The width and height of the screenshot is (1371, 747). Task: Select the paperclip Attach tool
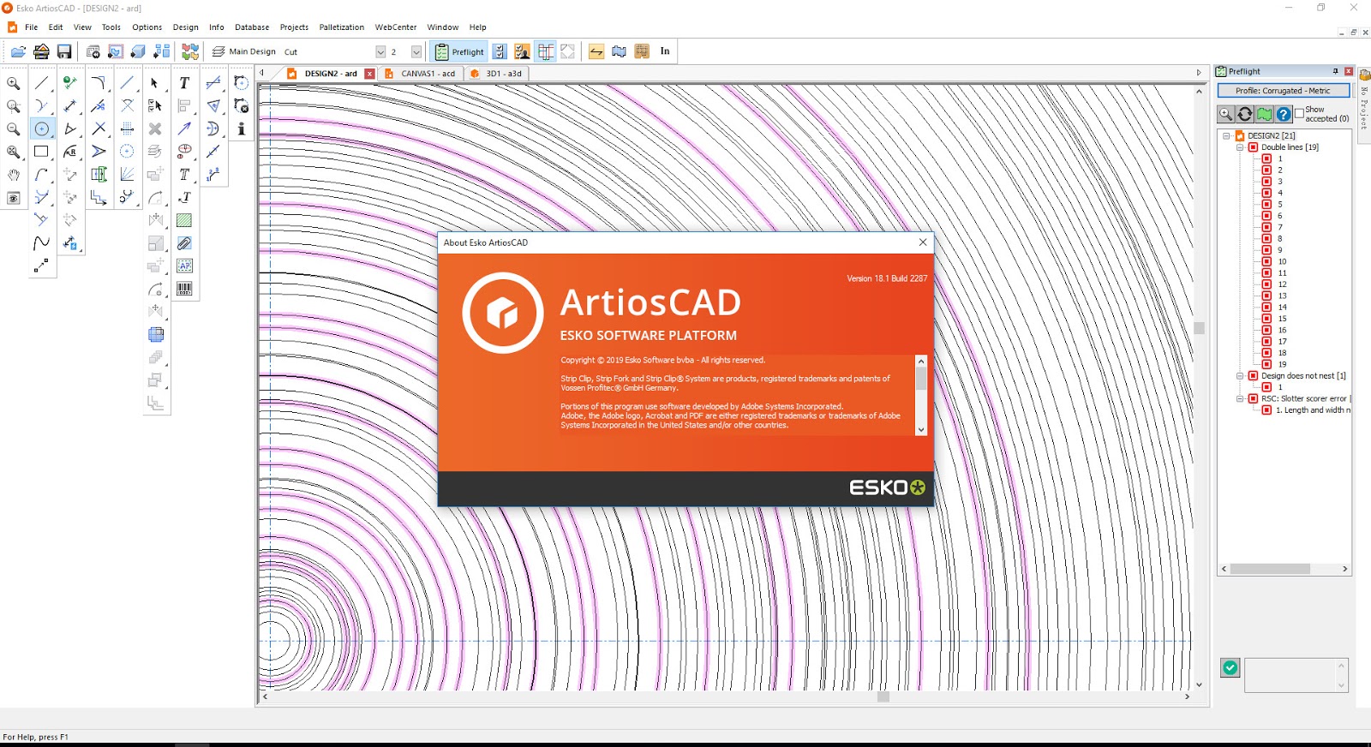click(x=184, y=243)
